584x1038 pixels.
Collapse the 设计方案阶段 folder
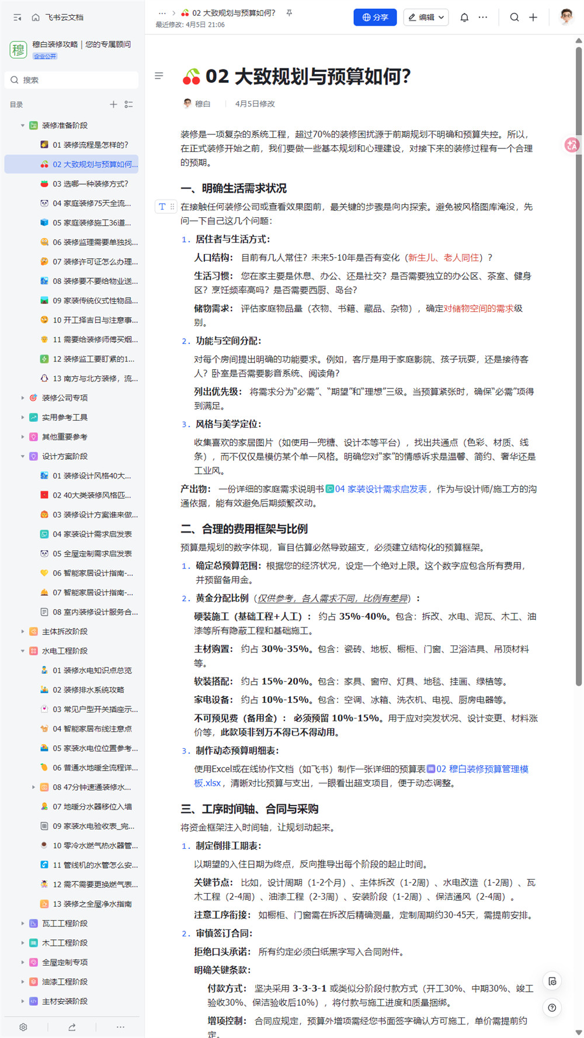coord(23,456)
